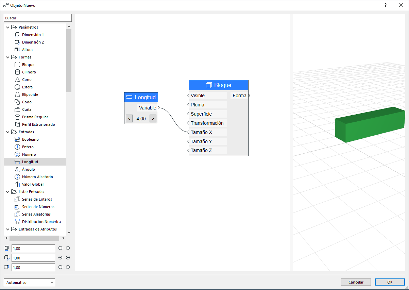Select the Dimensión 1 parameter icon
Screen dimensions: 409x290
18,35
